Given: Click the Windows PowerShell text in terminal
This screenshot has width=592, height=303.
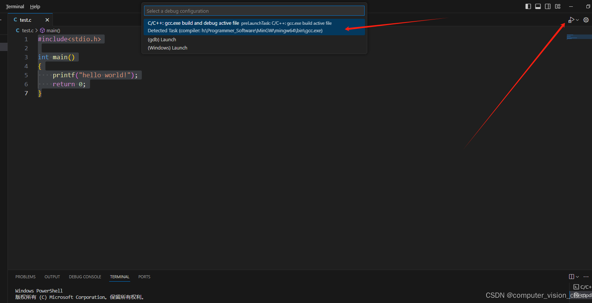Looking at the screenshot, I should pos(39,291).
